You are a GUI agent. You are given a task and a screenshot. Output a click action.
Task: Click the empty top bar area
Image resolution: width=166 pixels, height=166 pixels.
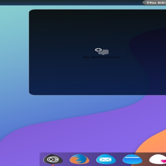pyautogui.click(x=69, y=2)
